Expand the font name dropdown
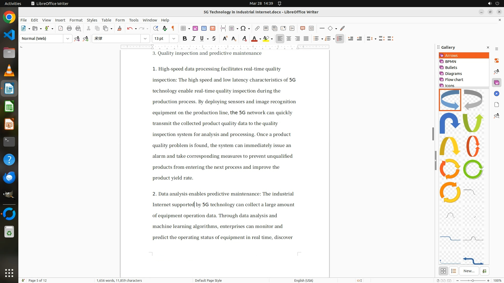This screenshot has width=504, height=283. coord(145,39)
